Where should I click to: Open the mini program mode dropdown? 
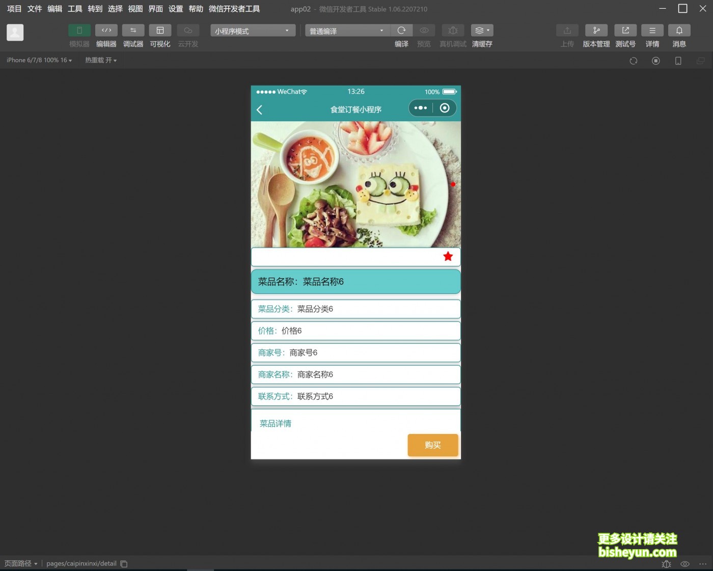tap(253, 31)
